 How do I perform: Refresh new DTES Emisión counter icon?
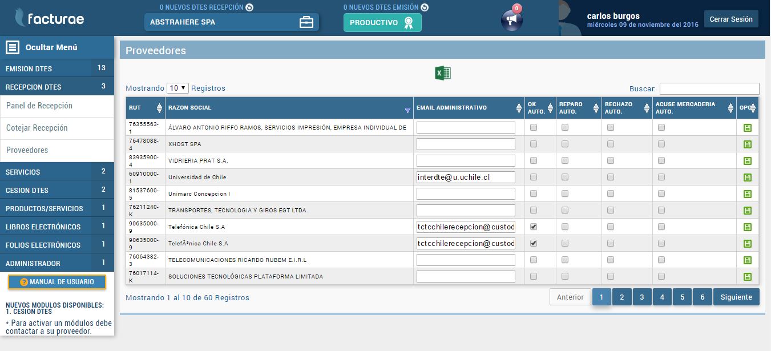(425, 7)
